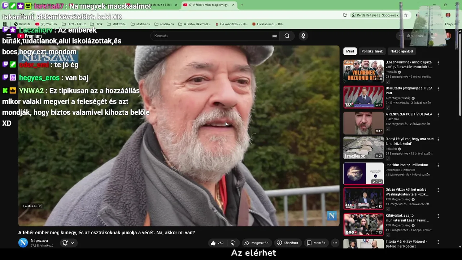Screen dimensions: 462x260
Task: Select the Neked ajánlott filter chip
Action: tap(402, 51)
